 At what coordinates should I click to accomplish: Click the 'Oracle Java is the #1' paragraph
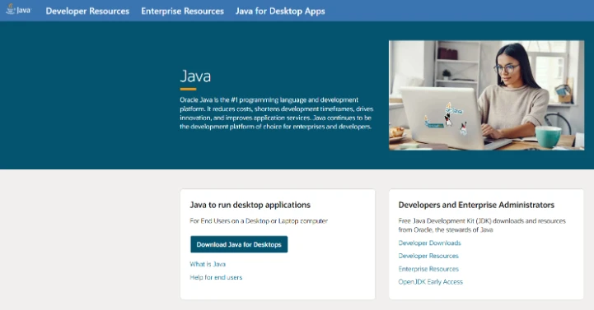tap(277, 113)
